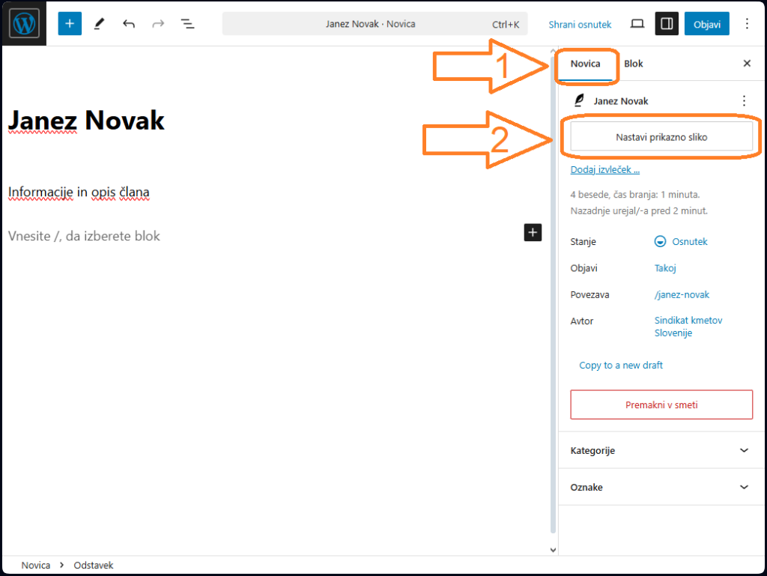Click the WordPress logo icon
Viewport: 767px width, 576px height.
(x=24, y=24)
